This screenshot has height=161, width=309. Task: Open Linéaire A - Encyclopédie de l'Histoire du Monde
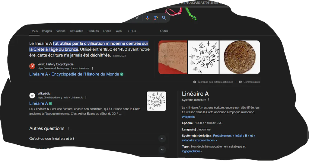(74, 74)
